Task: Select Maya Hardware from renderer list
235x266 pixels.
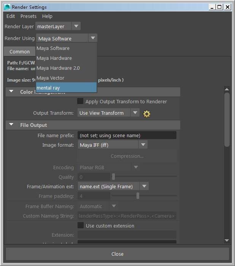Action: (x=67, y=58)
